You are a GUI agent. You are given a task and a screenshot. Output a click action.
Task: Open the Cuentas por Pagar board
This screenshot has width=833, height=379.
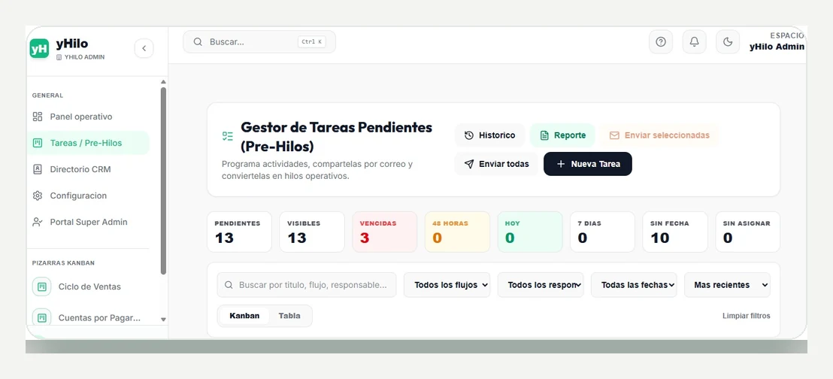89,318
